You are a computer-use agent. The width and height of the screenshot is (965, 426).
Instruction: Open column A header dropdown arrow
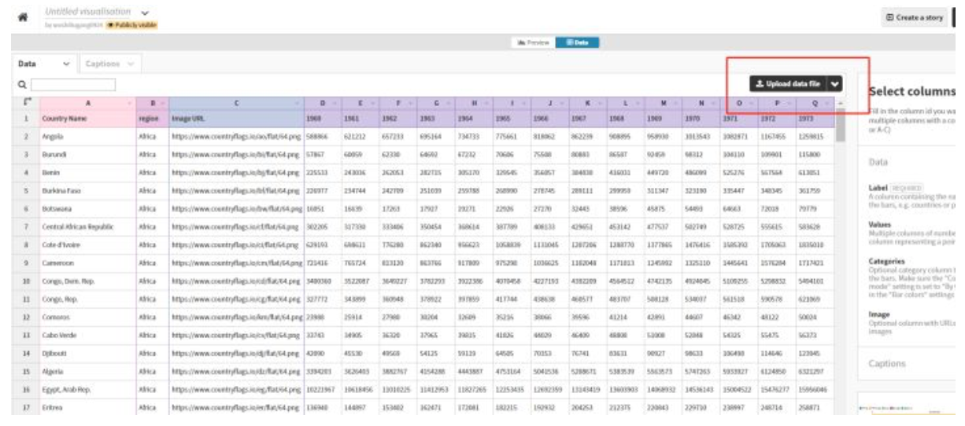tap(129, 103)
